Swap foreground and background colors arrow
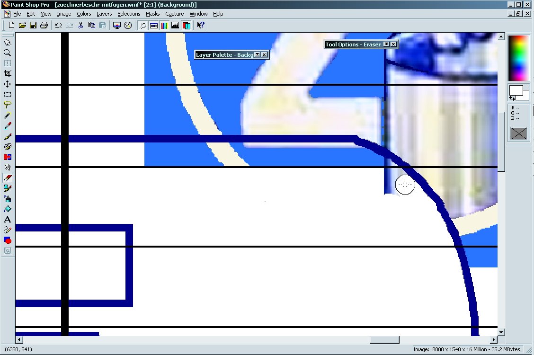 coord(512,98)
